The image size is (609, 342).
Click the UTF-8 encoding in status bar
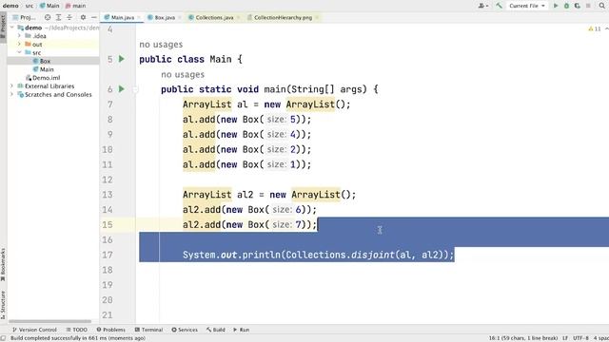coord(580,338)
